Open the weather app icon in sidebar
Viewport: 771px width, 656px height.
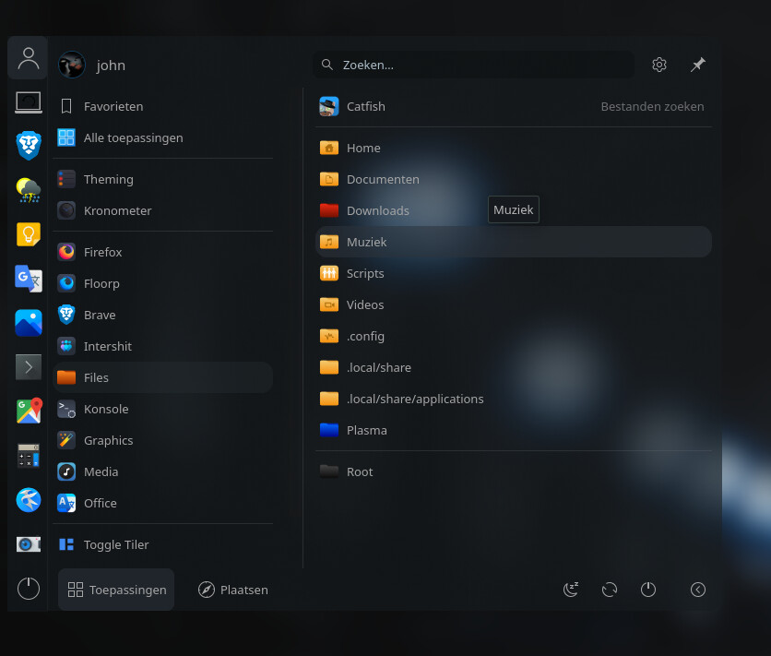(x=29, y=190)
